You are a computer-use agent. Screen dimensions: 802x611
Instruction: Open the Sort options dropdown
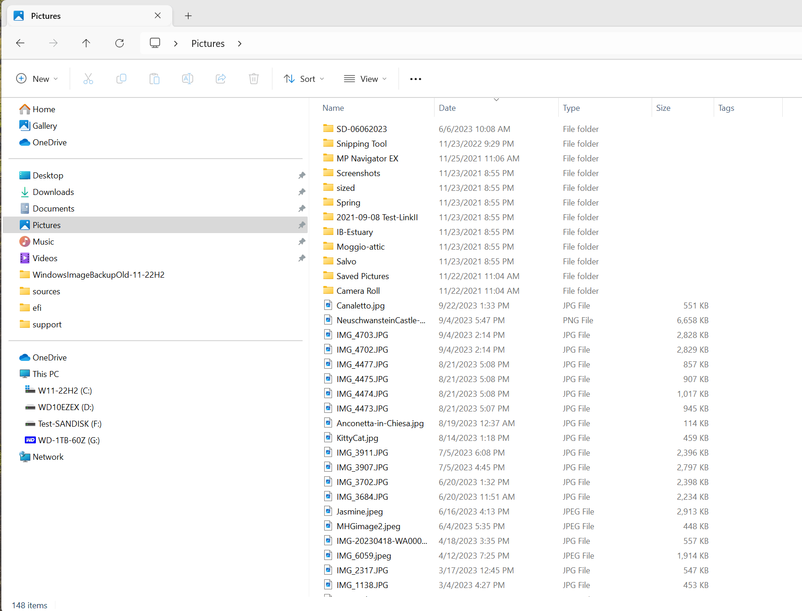[304, 79]
